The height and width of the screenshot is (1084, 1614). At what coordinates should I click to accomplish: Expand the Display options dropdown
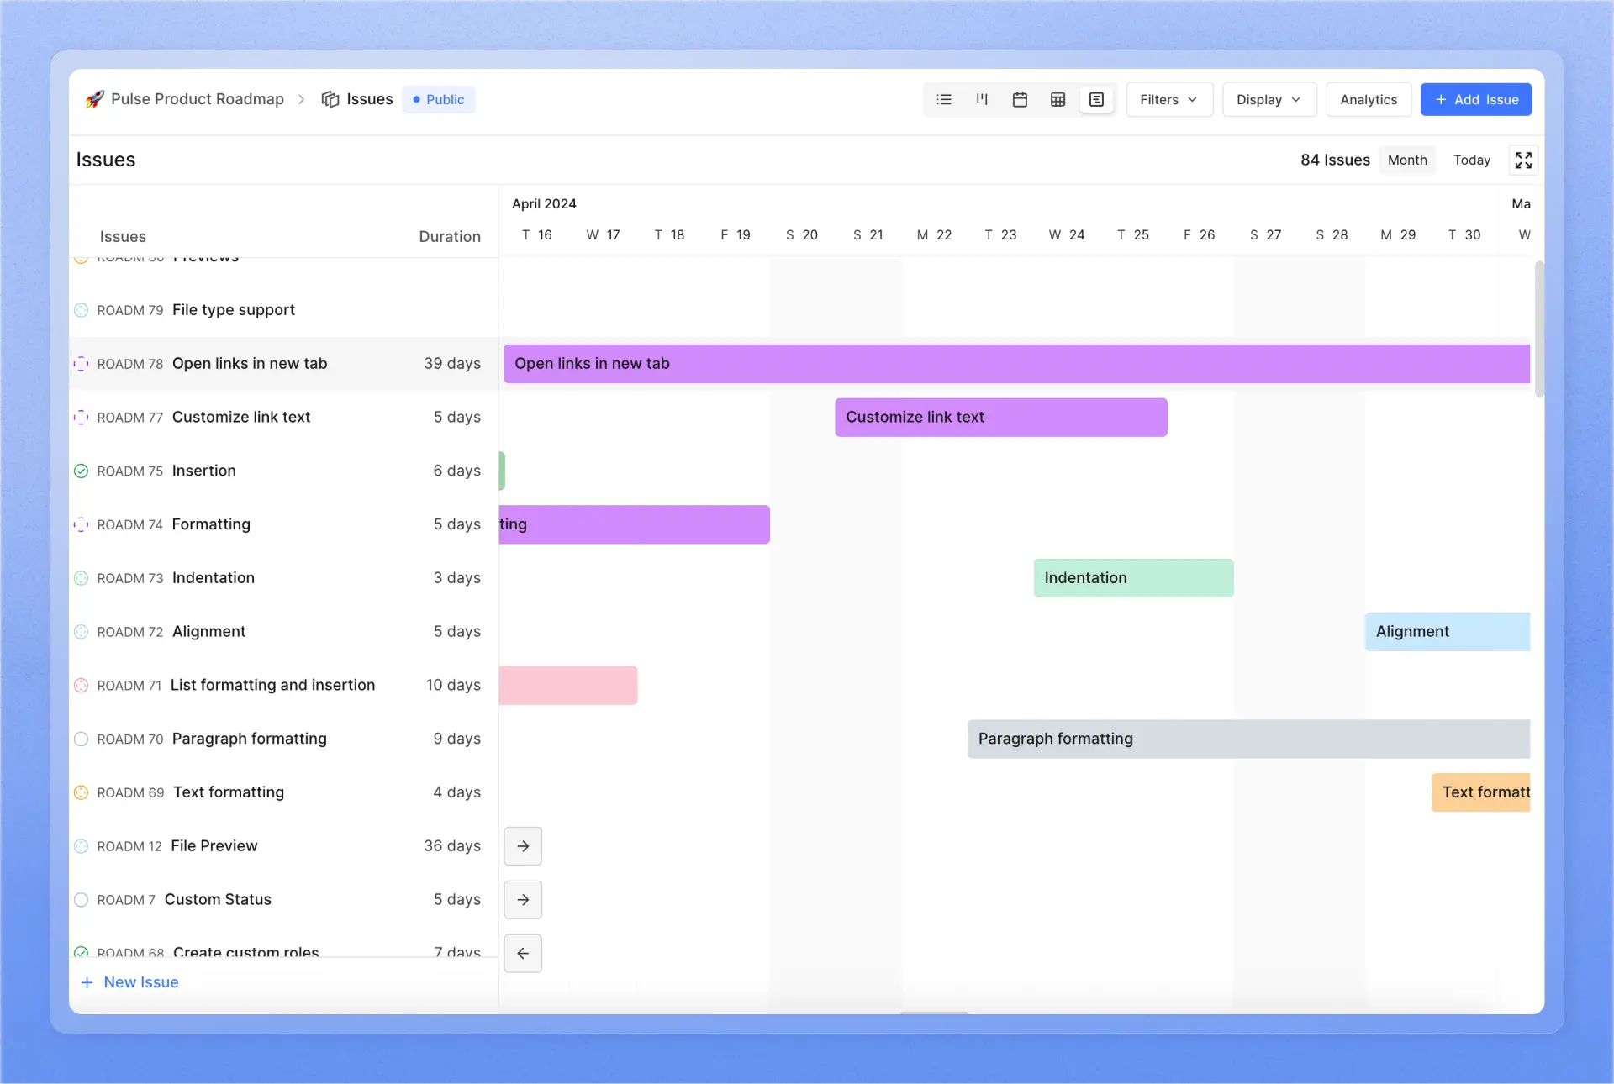(1269, 99)
